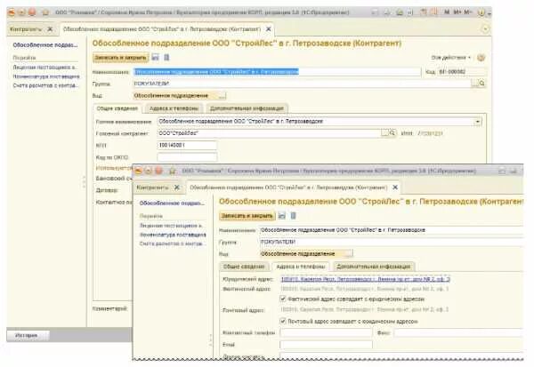The image size is (534, 367).
Task: Click the save diskette icon in back window toolbar
Action: [155, 57]
